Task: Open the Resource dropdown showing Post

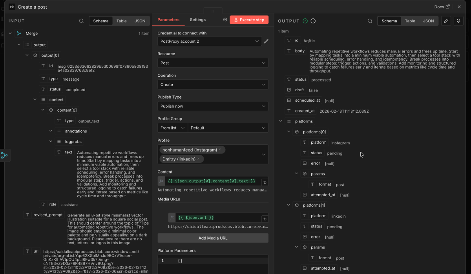Action: [213, 63]
